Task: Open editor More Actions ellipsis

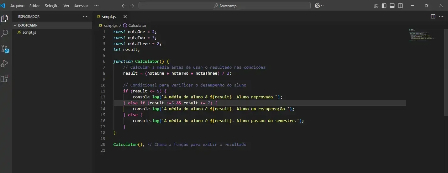Action: click(x=441, y=16)
